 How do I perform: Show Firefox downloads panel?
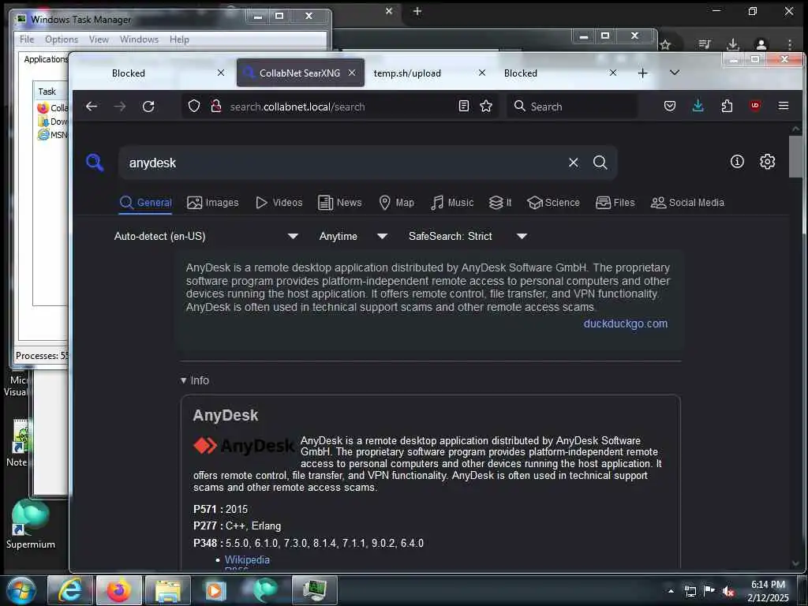coord(698,107)
